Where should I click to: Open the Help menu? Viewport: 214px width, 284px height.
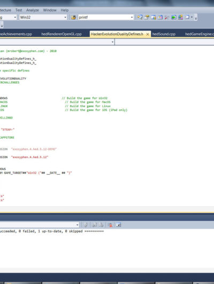click(65, 10)
